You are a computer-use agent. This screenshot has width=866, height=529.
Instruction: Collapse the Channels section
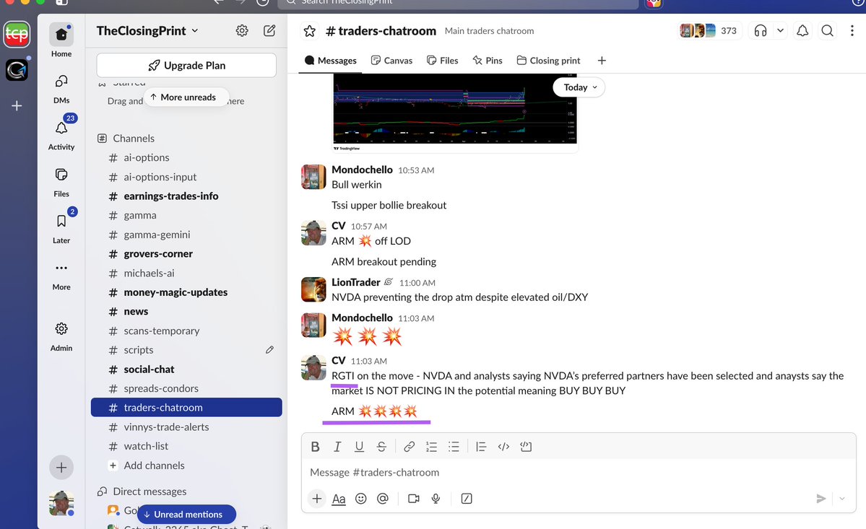coord(126,139)
